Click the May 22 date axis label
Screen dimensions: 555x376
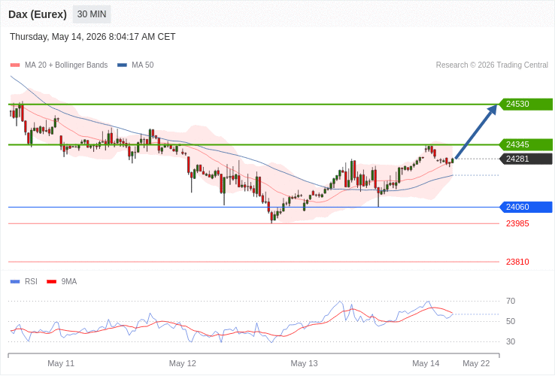point(476,364)
